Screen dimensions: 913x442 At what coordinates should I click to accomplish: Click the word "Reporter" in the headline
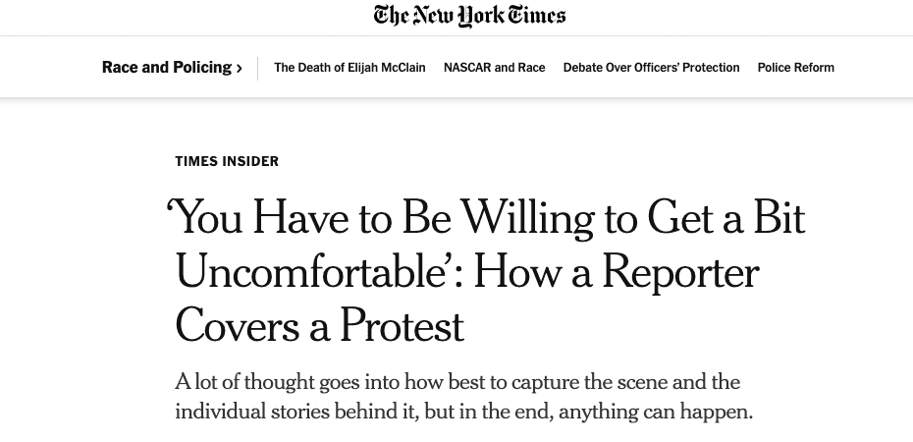[680, 272]
